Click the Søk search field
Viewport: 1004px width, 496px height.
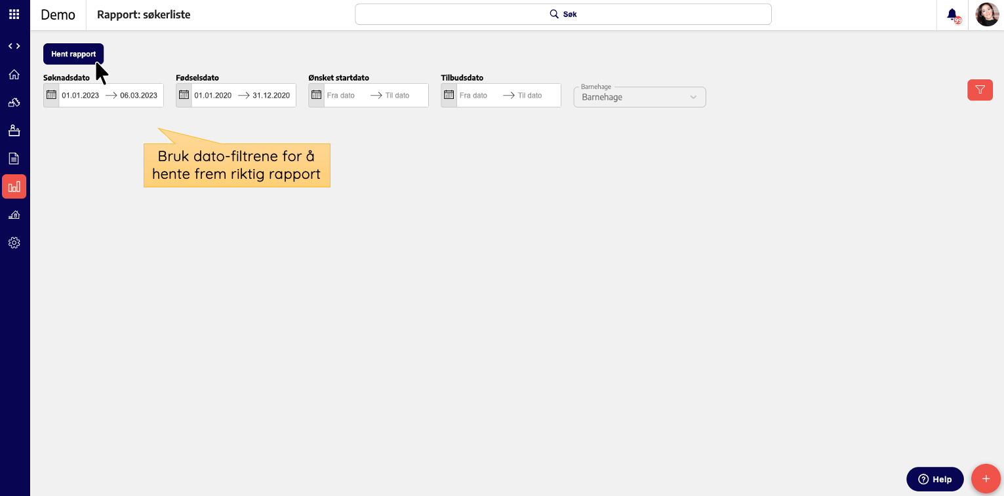(563, 14)
